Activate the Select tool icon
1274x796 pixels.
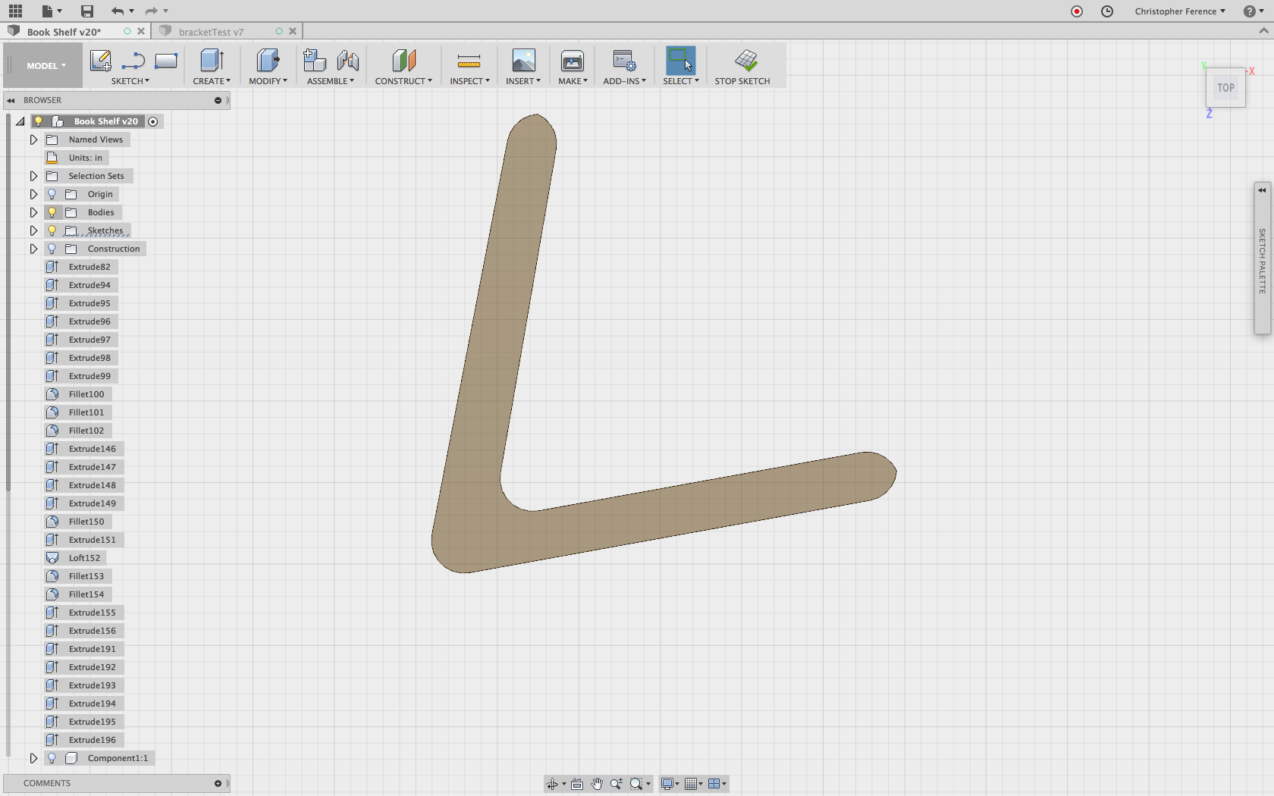point(680,61)
